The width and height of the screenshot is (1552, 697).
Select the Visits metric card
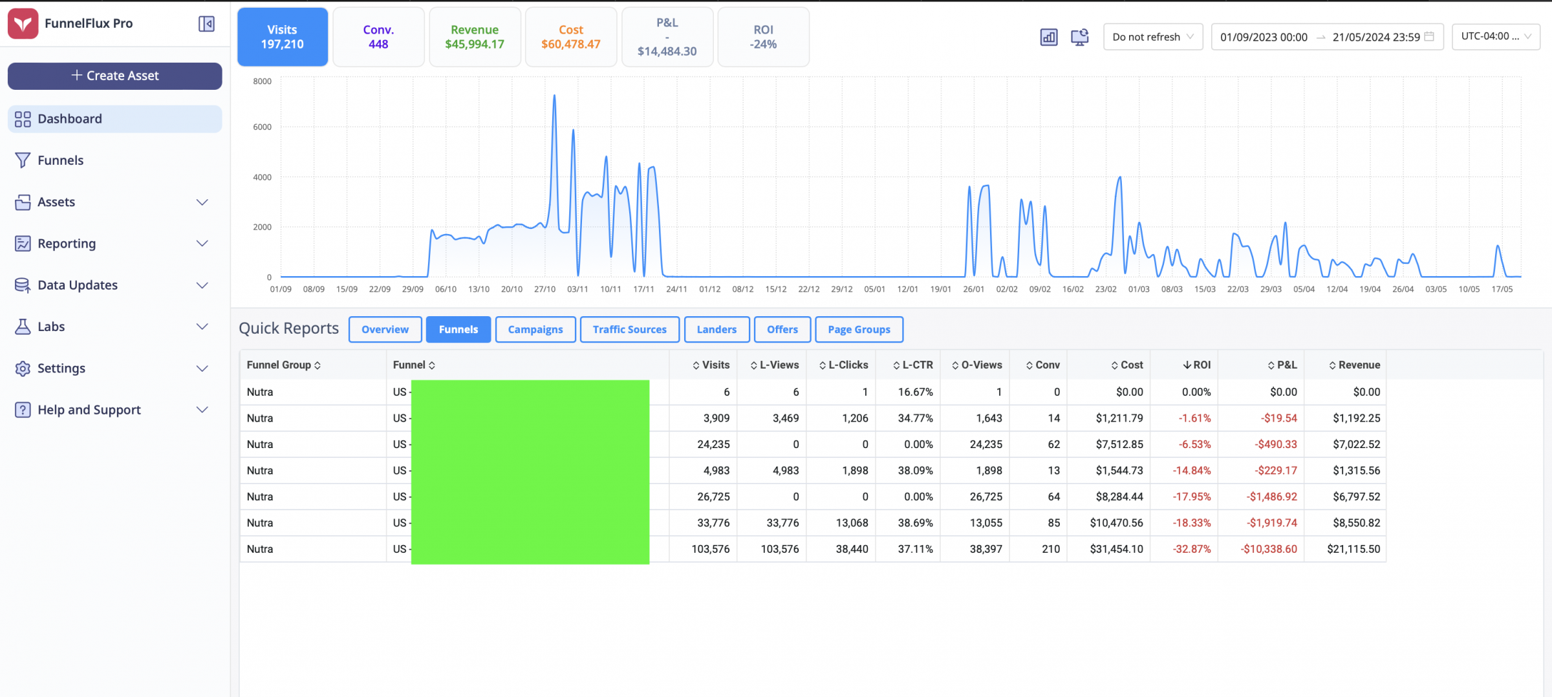283,37
